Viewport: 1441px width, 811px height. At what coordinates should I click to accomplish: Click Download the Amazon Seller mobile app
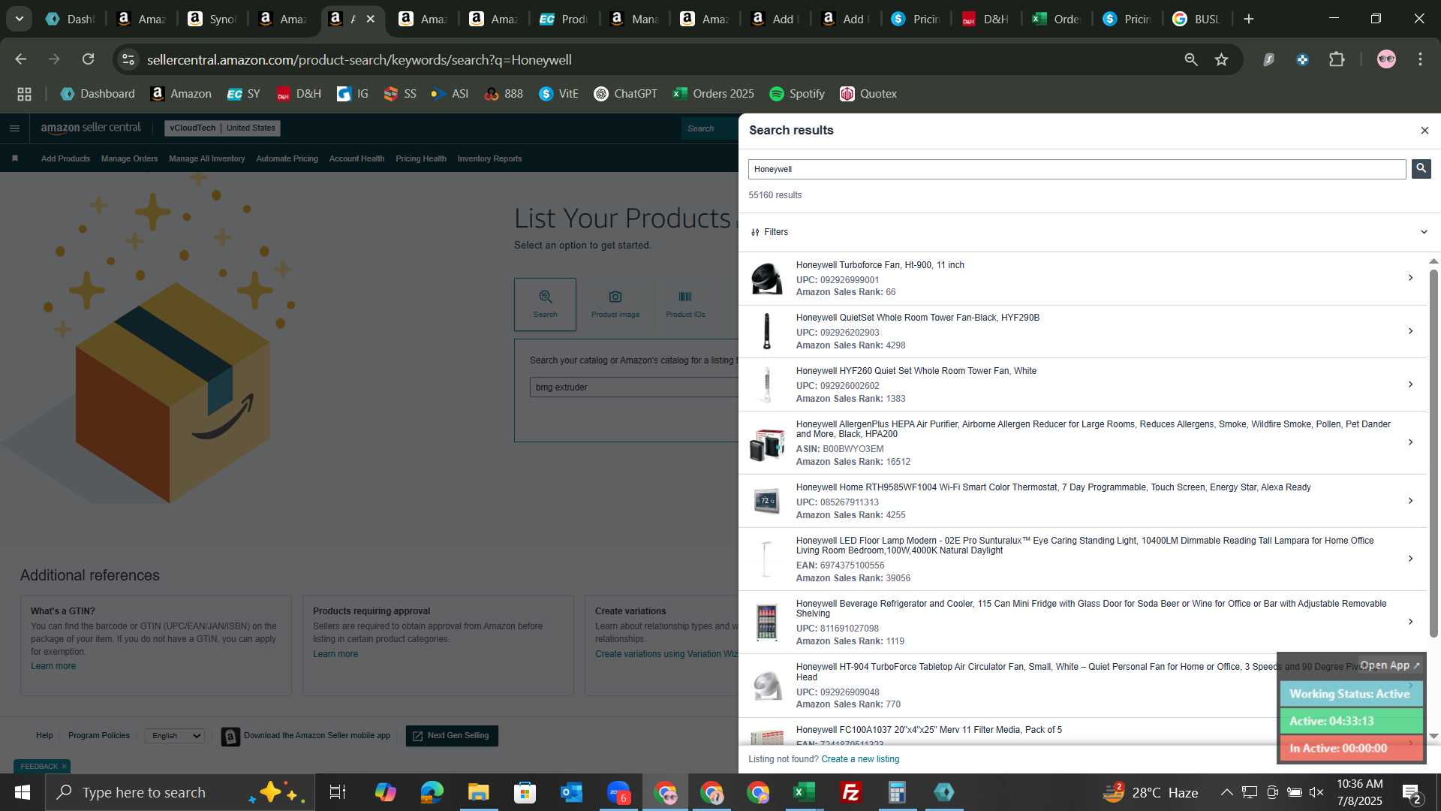[305, 736]
